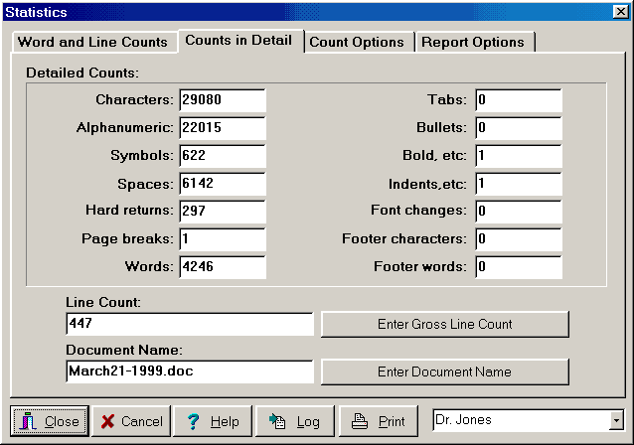Click the Tabs count field
This screenshot has width=634, height=445.
coord(518,100)
